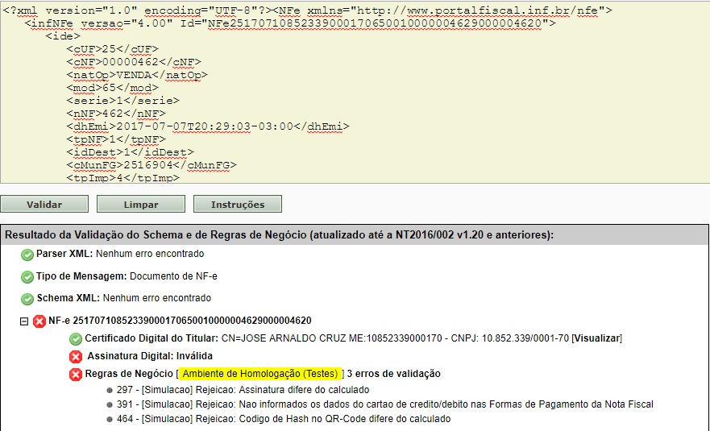The width and height of the screenshot is (710, 431).
Task: Click the <nNF>462</nNF> line in XML
Action: click(x=116, y=113)
